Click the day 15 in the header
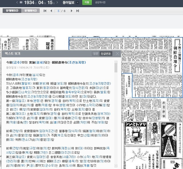Image resolution: width=183 pixels, height=169 pixels. point(50,3)
